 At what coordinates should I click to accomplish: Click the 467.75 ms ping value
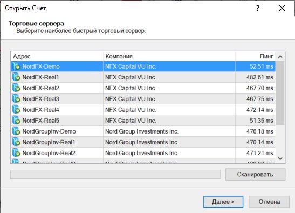coord(260,99)
